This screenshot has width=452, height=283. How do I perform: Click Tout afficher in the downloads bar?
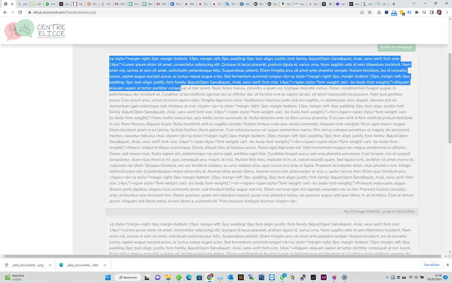coord(431,264)
